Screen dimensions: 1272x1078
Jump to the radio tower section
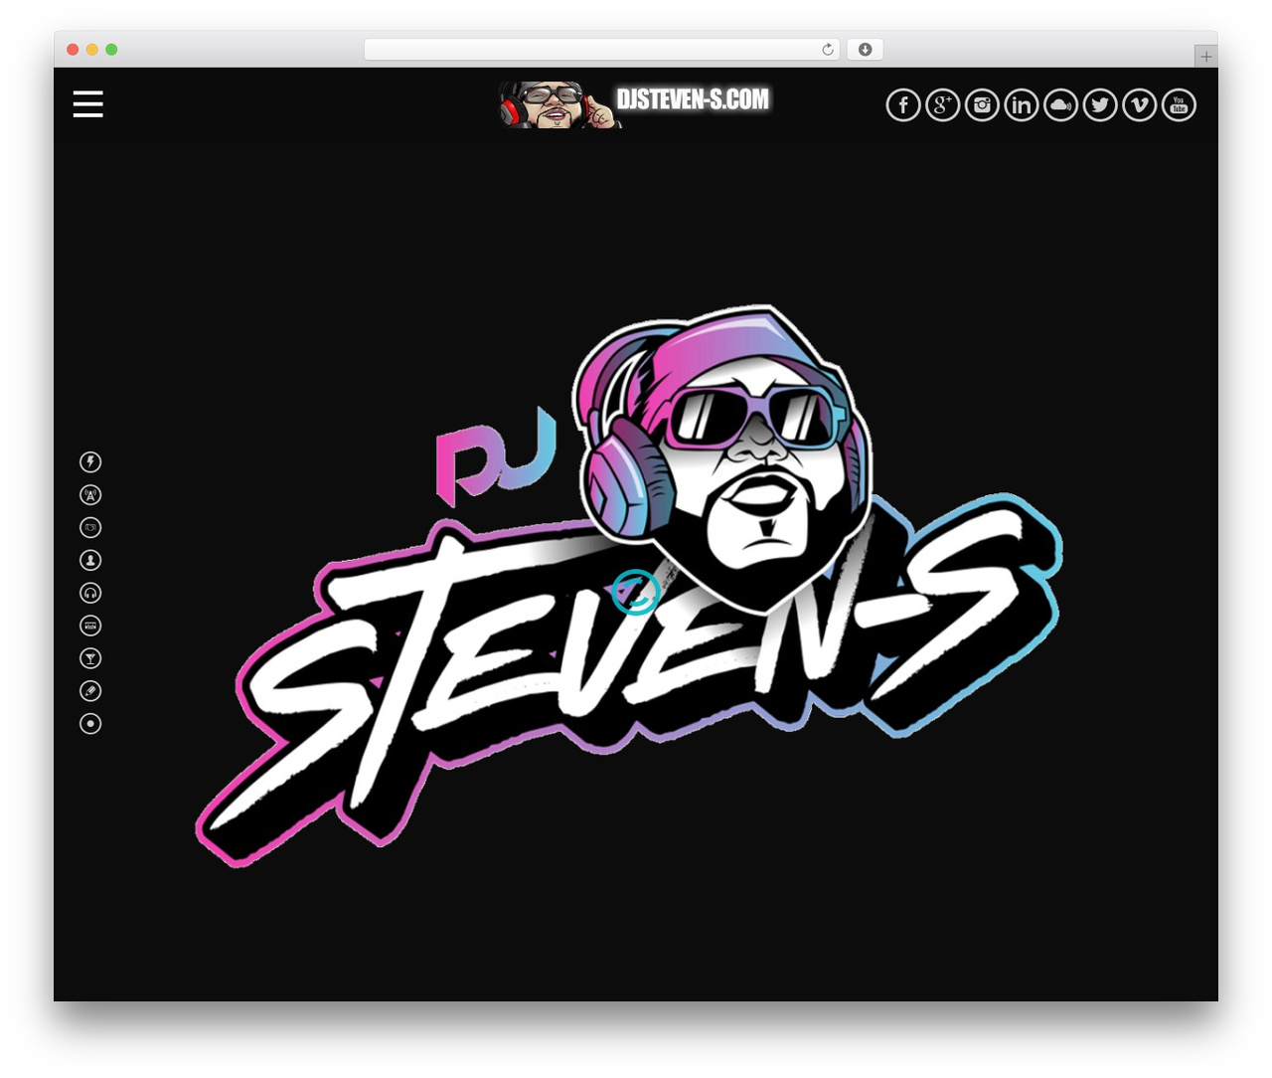pos(90,494)
